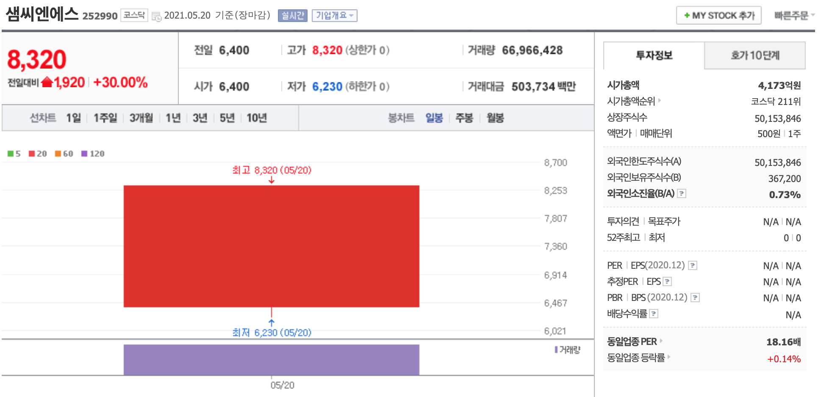821x397 pixels.
Task: Click the calendar date icon beside 2021.05.20
Action: [156, 17]
